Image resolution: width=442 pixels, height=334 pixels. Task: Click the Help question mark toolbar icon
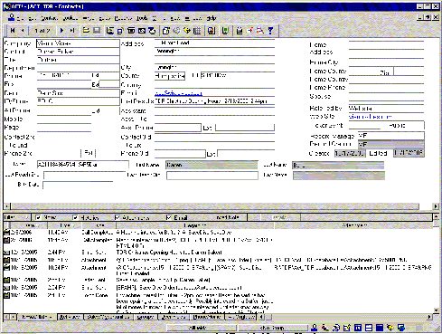(x=270, y=31)
